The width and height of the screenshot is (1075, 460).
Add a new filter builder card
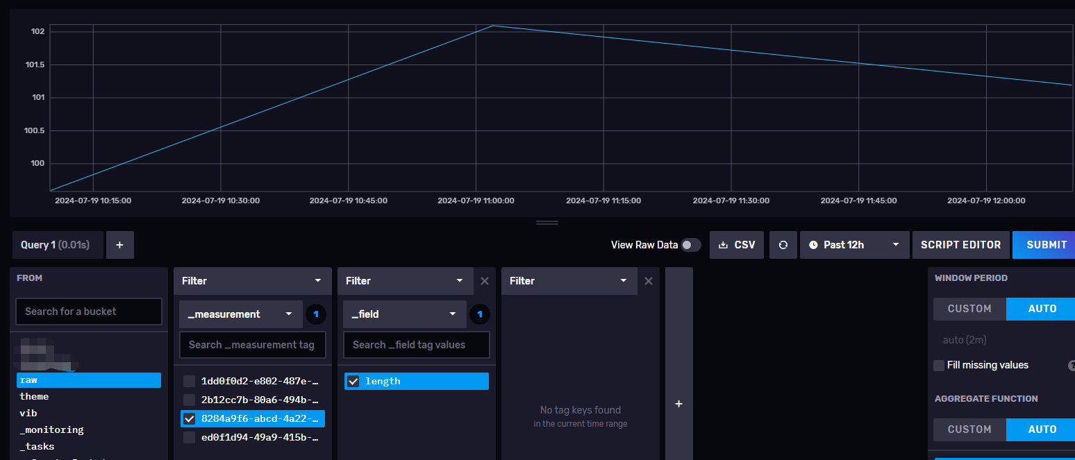coord(678,404)
